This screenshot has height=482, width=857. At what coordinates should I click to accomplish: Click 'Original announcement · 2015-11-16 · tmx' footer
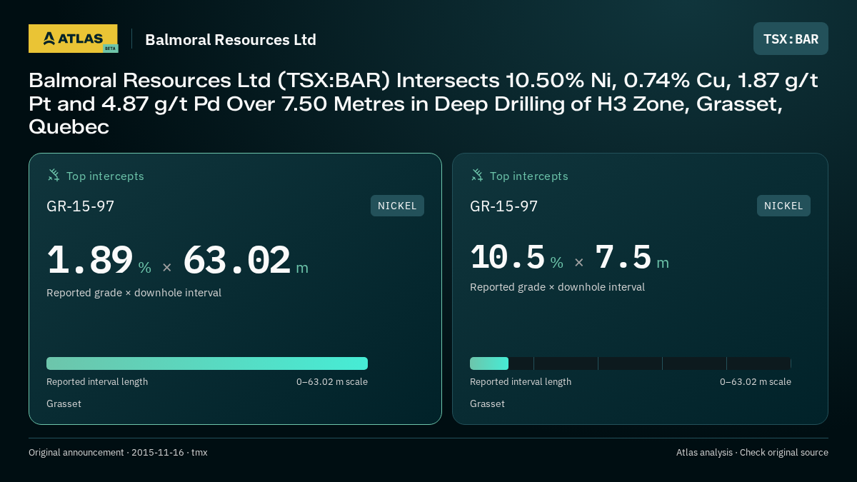118,453
